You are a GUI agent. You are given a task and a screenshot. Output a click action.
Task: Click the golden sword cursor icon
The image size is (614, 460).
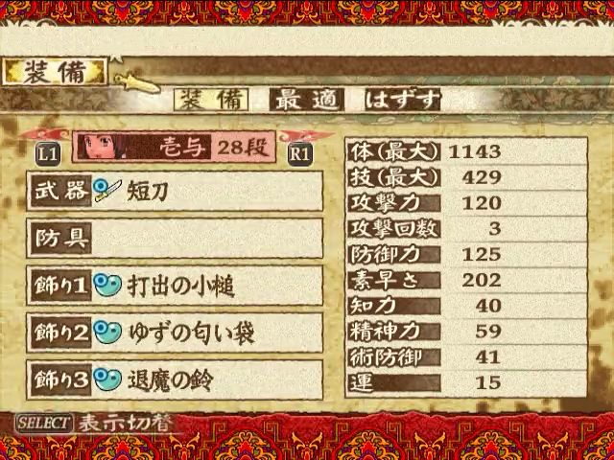click(x=136, y=82)
